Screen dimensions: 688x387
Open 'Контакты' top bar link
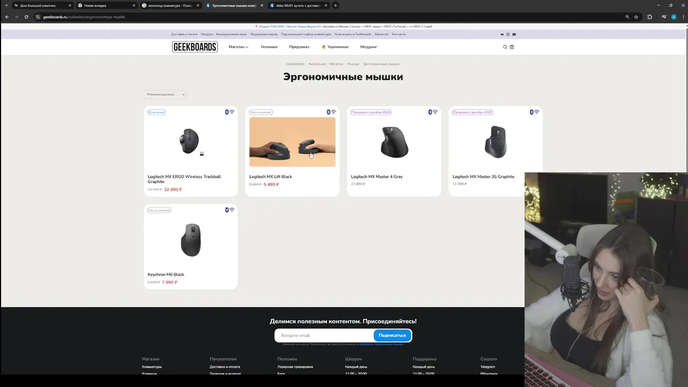pyautogui.click(x=399, y=34)
